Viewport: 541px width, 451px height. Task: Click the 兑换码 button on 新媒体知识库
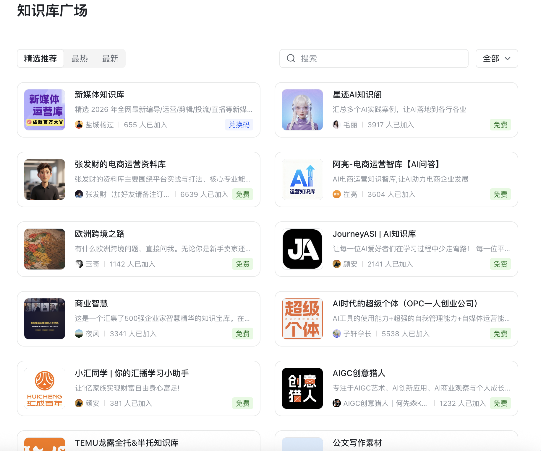click(239, 125)
